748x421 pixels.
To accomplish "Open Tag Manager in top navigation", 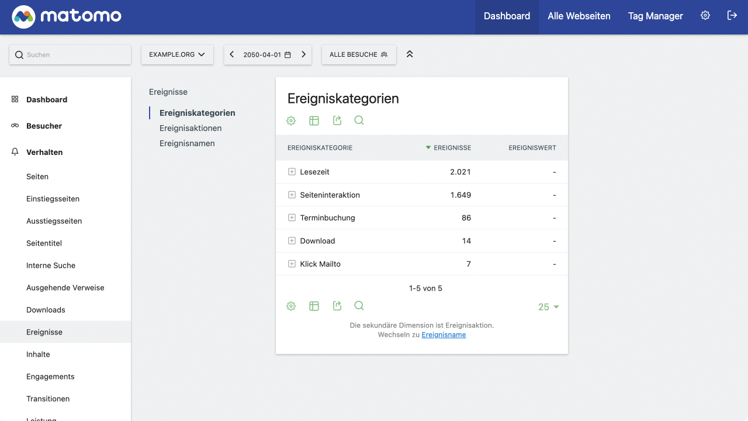I will 656,16.
